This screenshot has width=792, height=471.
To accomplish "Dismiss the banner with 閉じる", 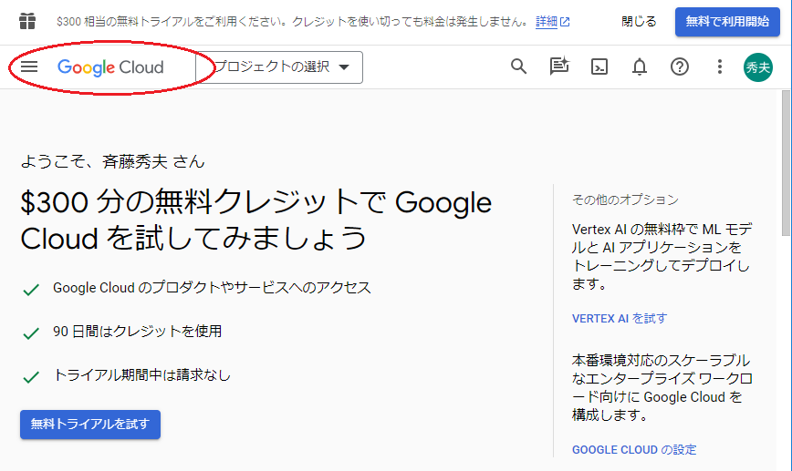I will pos(639,22).
